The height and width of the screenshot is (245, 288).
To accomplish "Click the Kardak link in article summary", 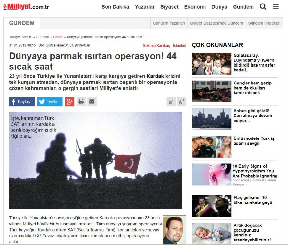I will pyautogui.click(x=155, y=76).
